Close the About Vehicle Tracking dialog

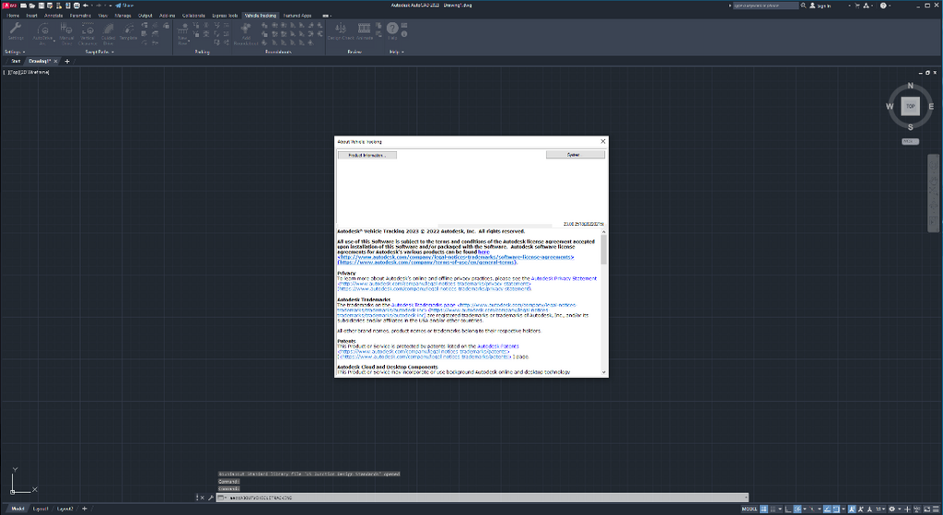coord(603,141)
